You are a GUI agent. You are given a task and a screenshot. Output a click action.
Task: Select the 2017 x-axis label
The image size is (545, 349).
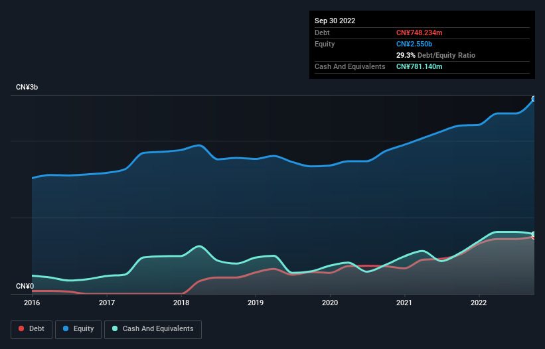(106, 303)
